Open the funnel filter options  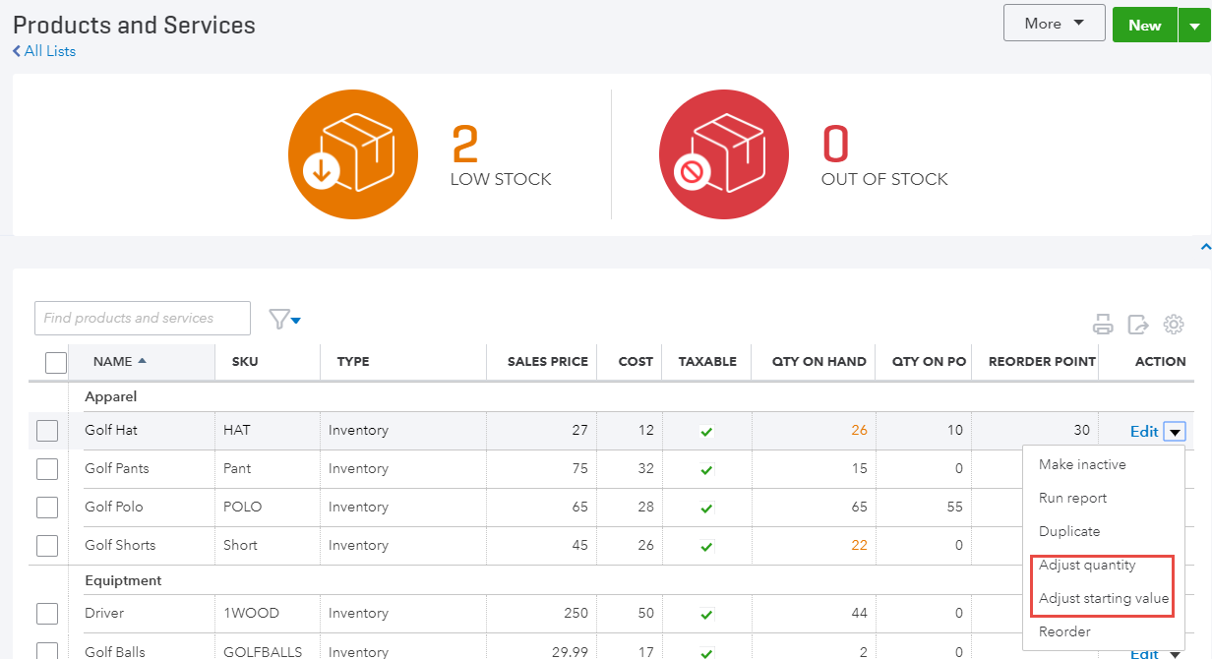click(284, 319)
